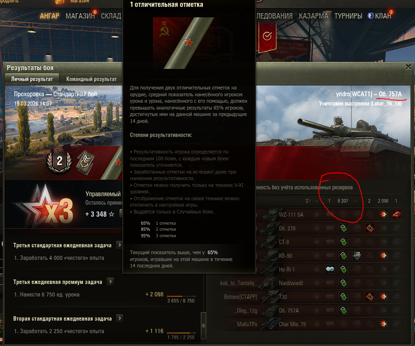Click the class 2 mastery badge icon
415x346 pixels.
click(x=59, y=161)
